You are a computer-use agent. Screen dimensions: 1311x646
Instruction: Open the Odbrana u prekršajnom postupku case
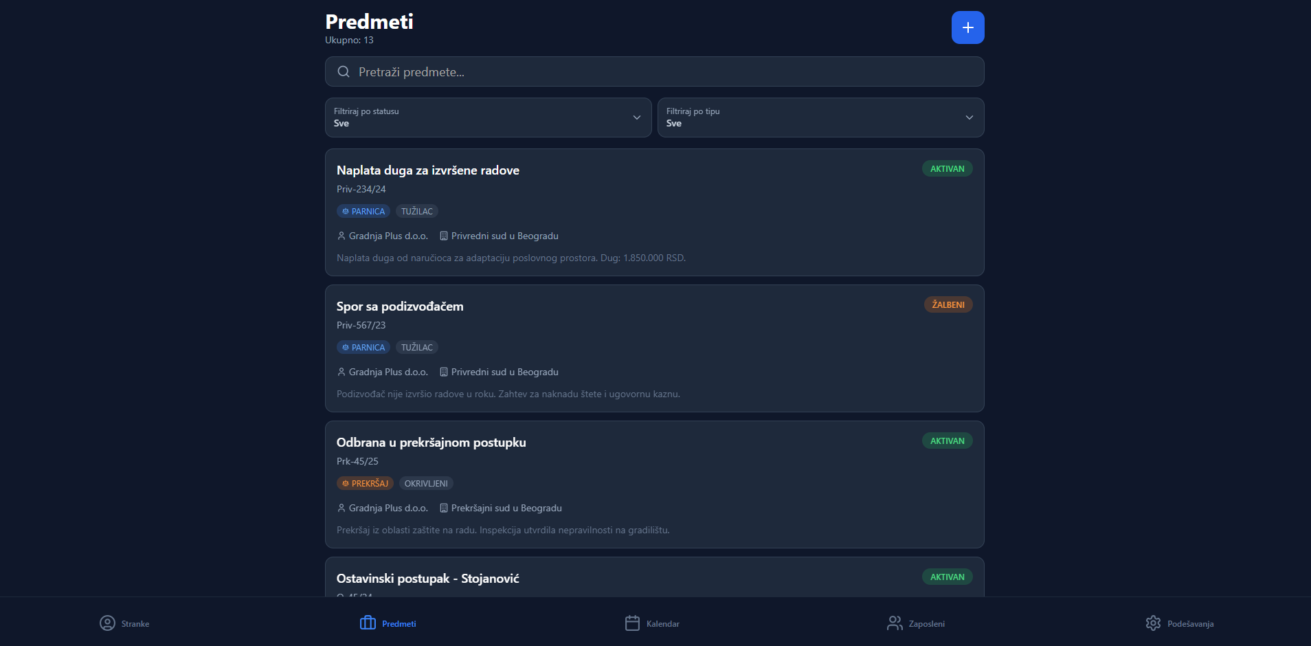point(431,443)
